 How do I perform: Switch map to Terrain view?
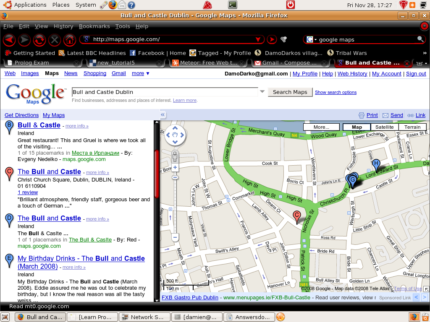[x=412, y=127]
